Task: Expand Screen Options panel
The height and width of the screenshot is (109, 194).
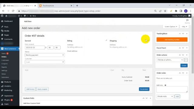Action: (x=171, y=27)
